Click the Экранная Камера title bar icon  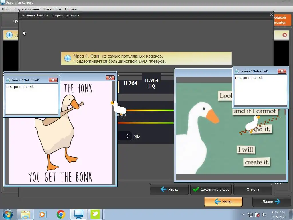3,2
